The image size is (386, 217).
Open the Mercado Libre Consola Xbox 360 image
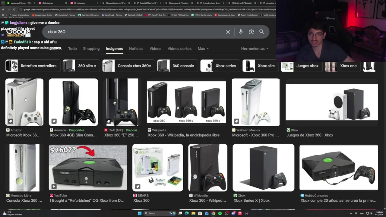click(x=24, y=168)
